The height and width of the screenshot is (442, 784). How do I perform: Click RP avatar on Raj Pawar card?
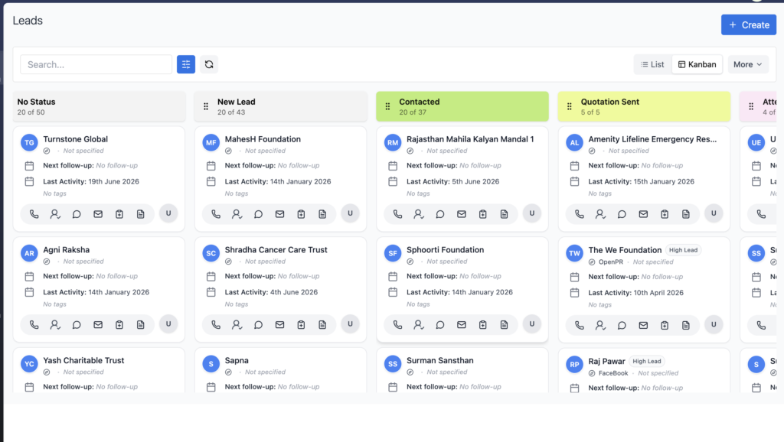pyautogui.click(x=574, y=365)
